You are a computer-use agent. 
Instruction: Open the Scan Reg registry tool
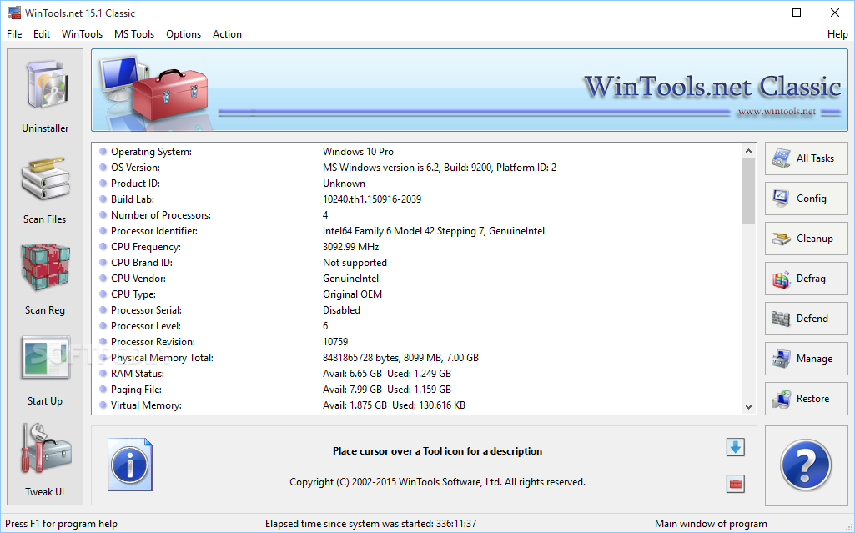(46, 268)
